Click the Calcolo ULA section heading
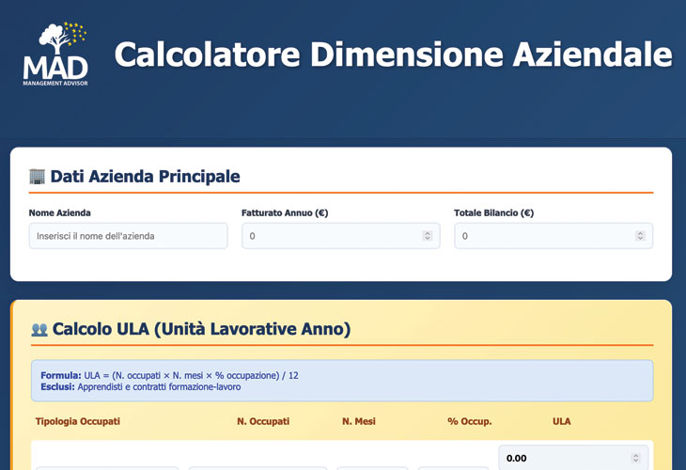Screen dimensions: 686x470 (201, 329)
